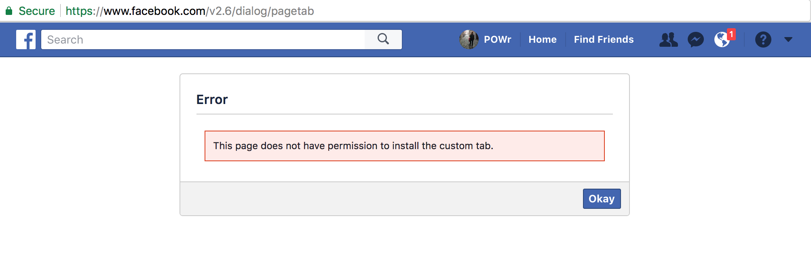Screen dimensions: 811x258
Task: Open the Messenger chat icon
Action: (x=696, y=40)
